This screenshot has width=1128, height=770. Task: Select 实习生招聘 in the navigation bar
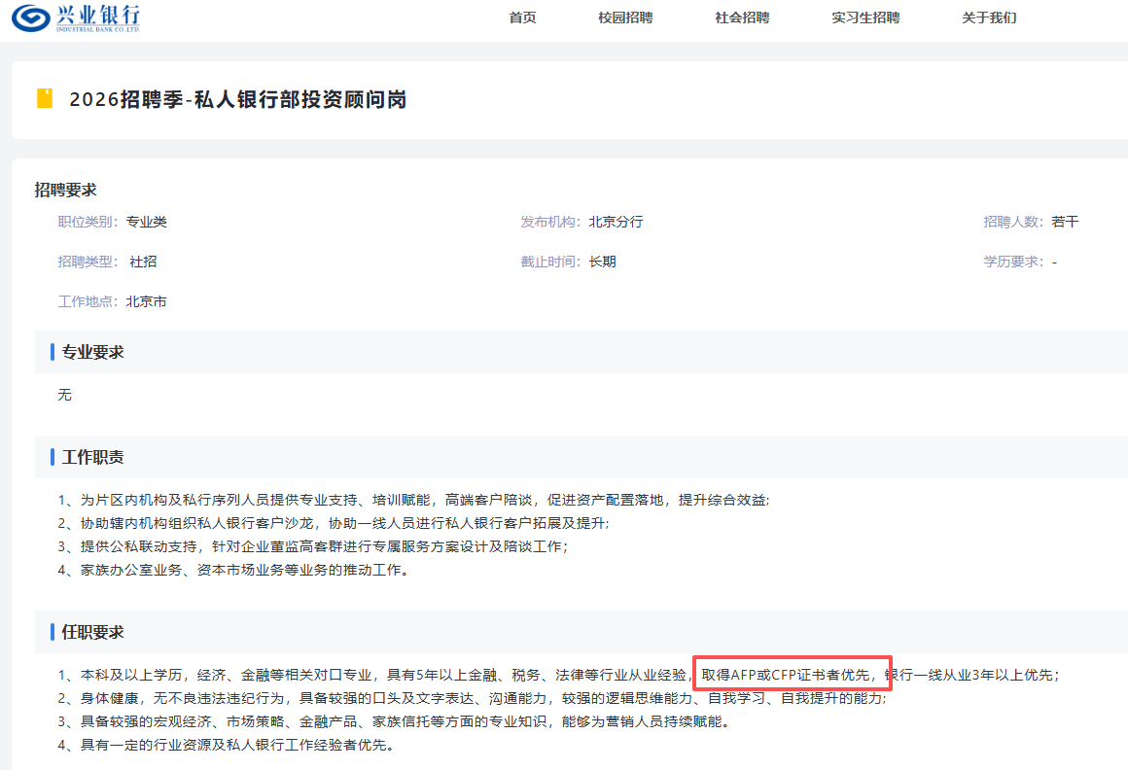[865, 17]
